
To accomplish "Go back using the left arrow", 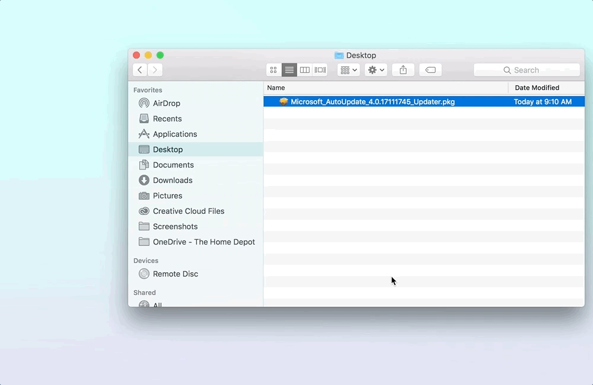I will click(140, 70).
